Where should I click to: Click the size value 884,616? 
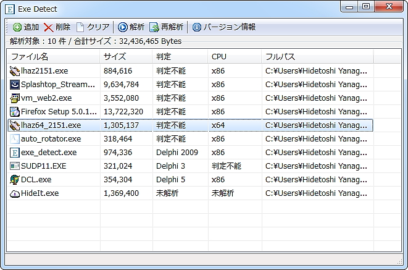pyautogui.click(x=118, y=71)
